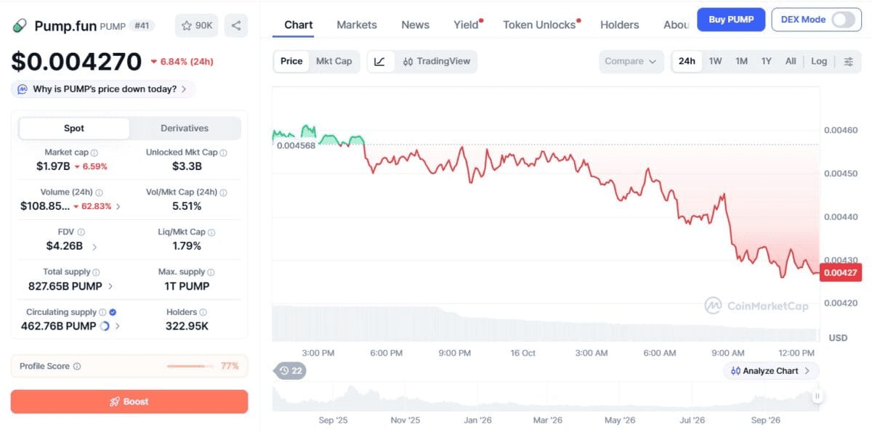This screenshot has height=432, width=872.
Task: Click the Pump.fun pill logo icon
Action: point(20,25)
